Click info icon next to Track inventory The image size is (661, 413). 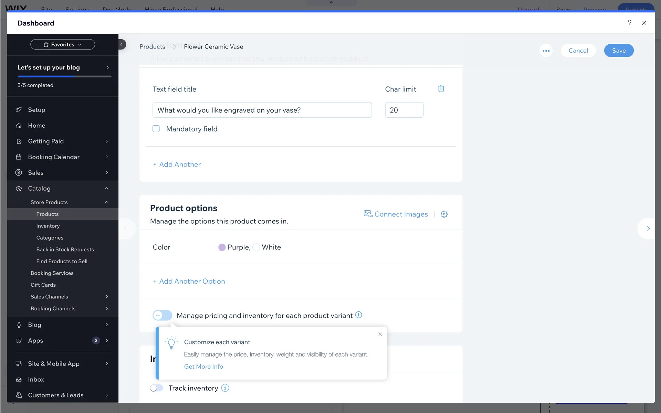(225, 388)
